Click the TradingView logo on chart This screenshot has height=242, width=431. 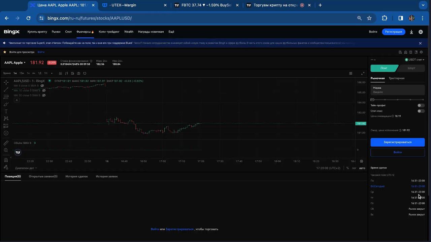coord(18,153)
